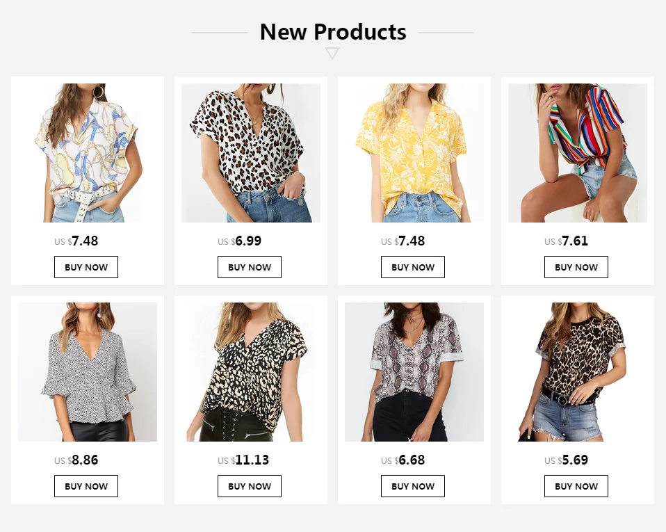Open the white leopard-print blouse image

coord(251,153)
